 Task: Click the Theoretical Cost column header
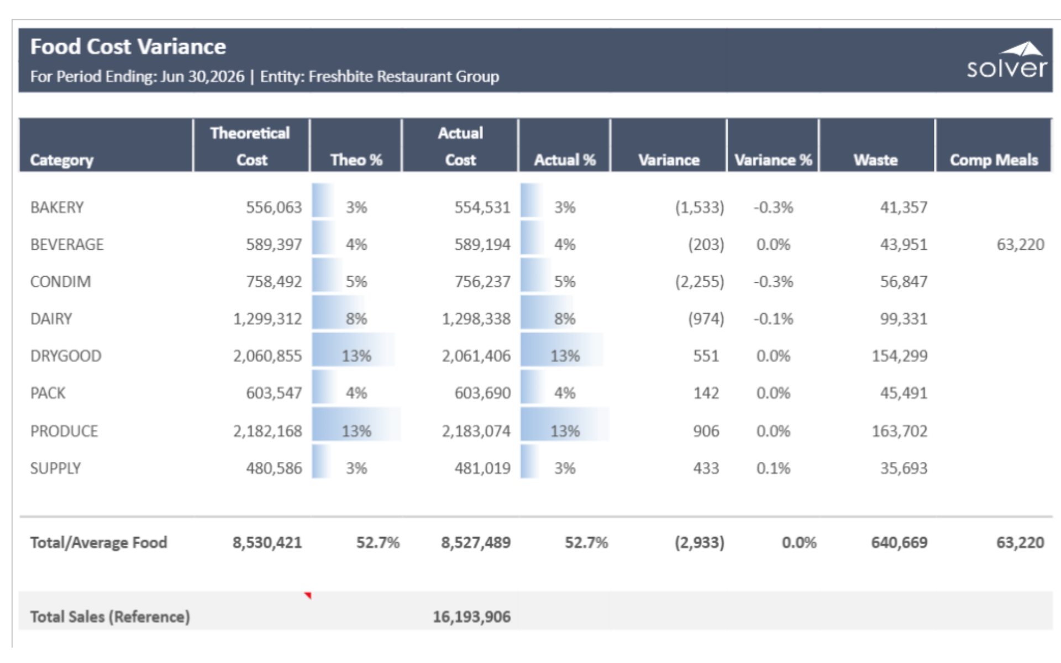pyautogui.click(x=251, y=146)
